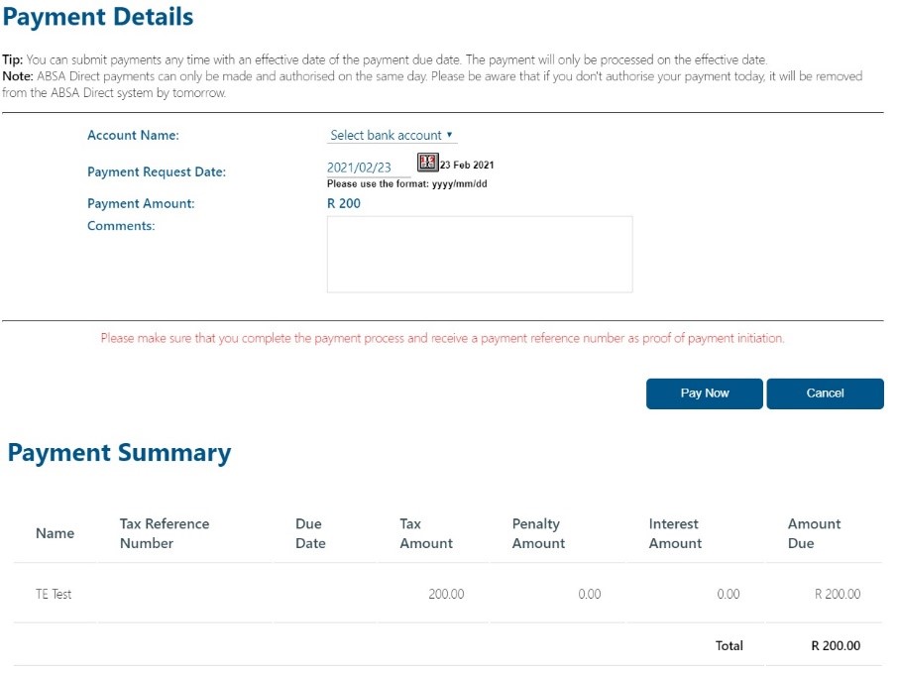The image size is (897, 674).
Task: Click the Account Name label
Action: point(133,136)
